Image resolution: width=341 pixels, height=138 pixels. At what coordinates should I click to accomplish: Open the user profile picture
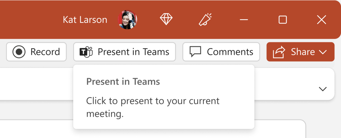(128, 20)
